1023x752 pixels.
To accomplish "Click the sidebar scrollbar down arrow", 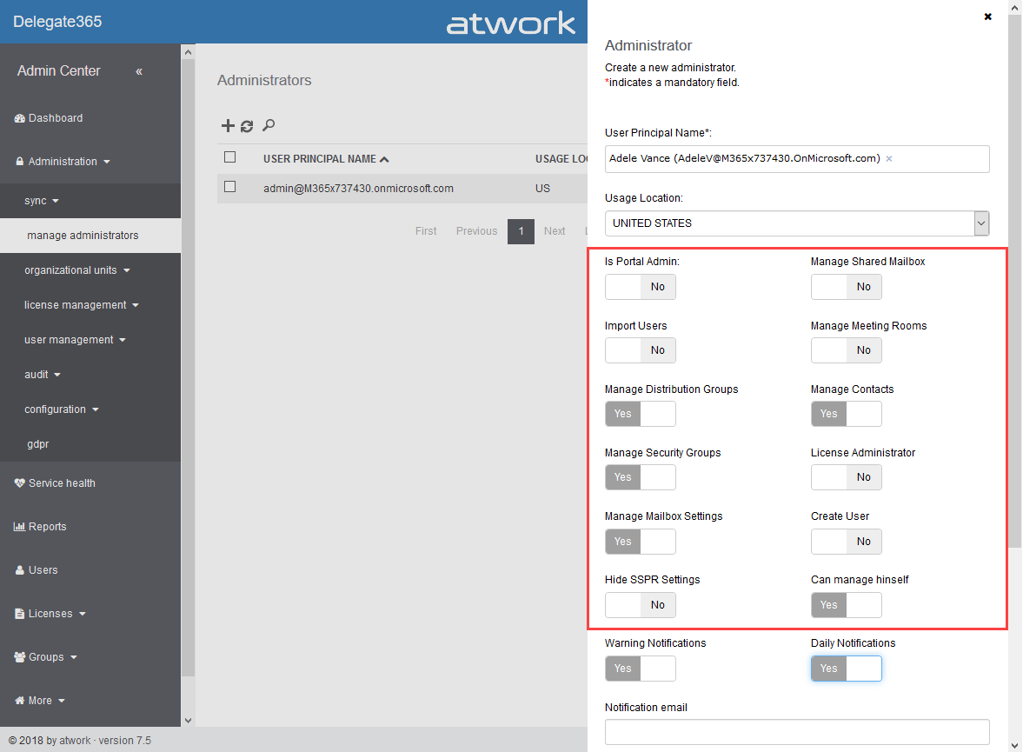I will tap(188, 720).
